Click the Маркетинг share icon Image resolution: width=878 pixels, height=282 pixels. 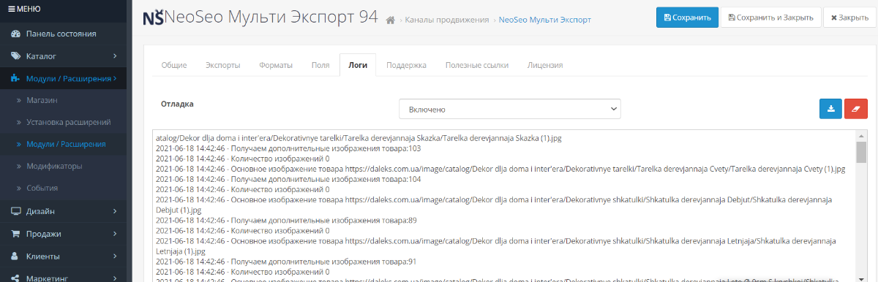tap(15, 278)
